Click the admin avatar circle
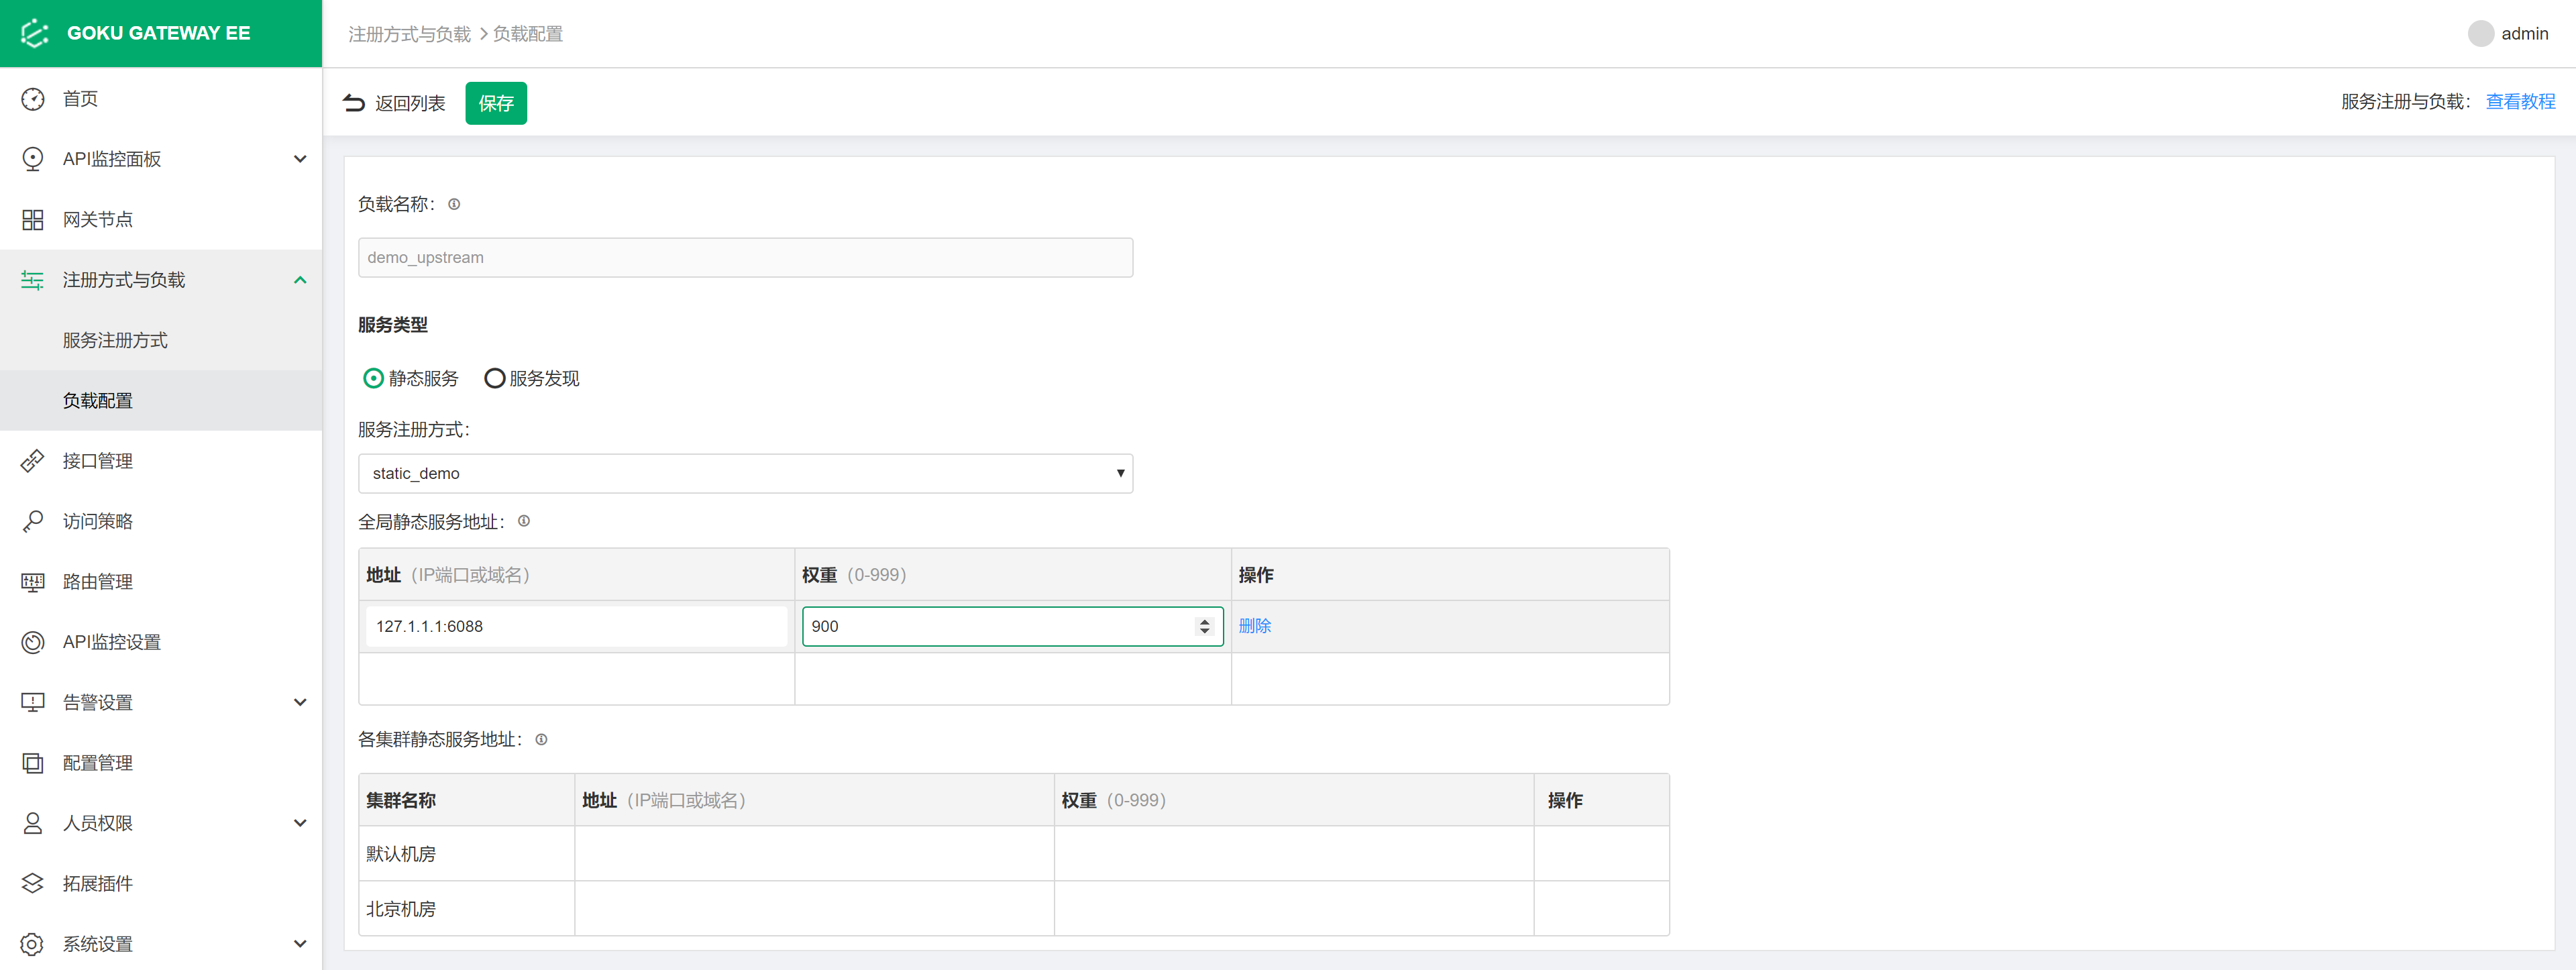 [x=2480, y=34]
